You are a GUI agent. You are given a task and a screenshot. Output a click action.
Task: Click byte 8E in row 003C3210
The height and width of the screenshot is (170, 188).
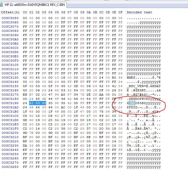click(89, 137)
